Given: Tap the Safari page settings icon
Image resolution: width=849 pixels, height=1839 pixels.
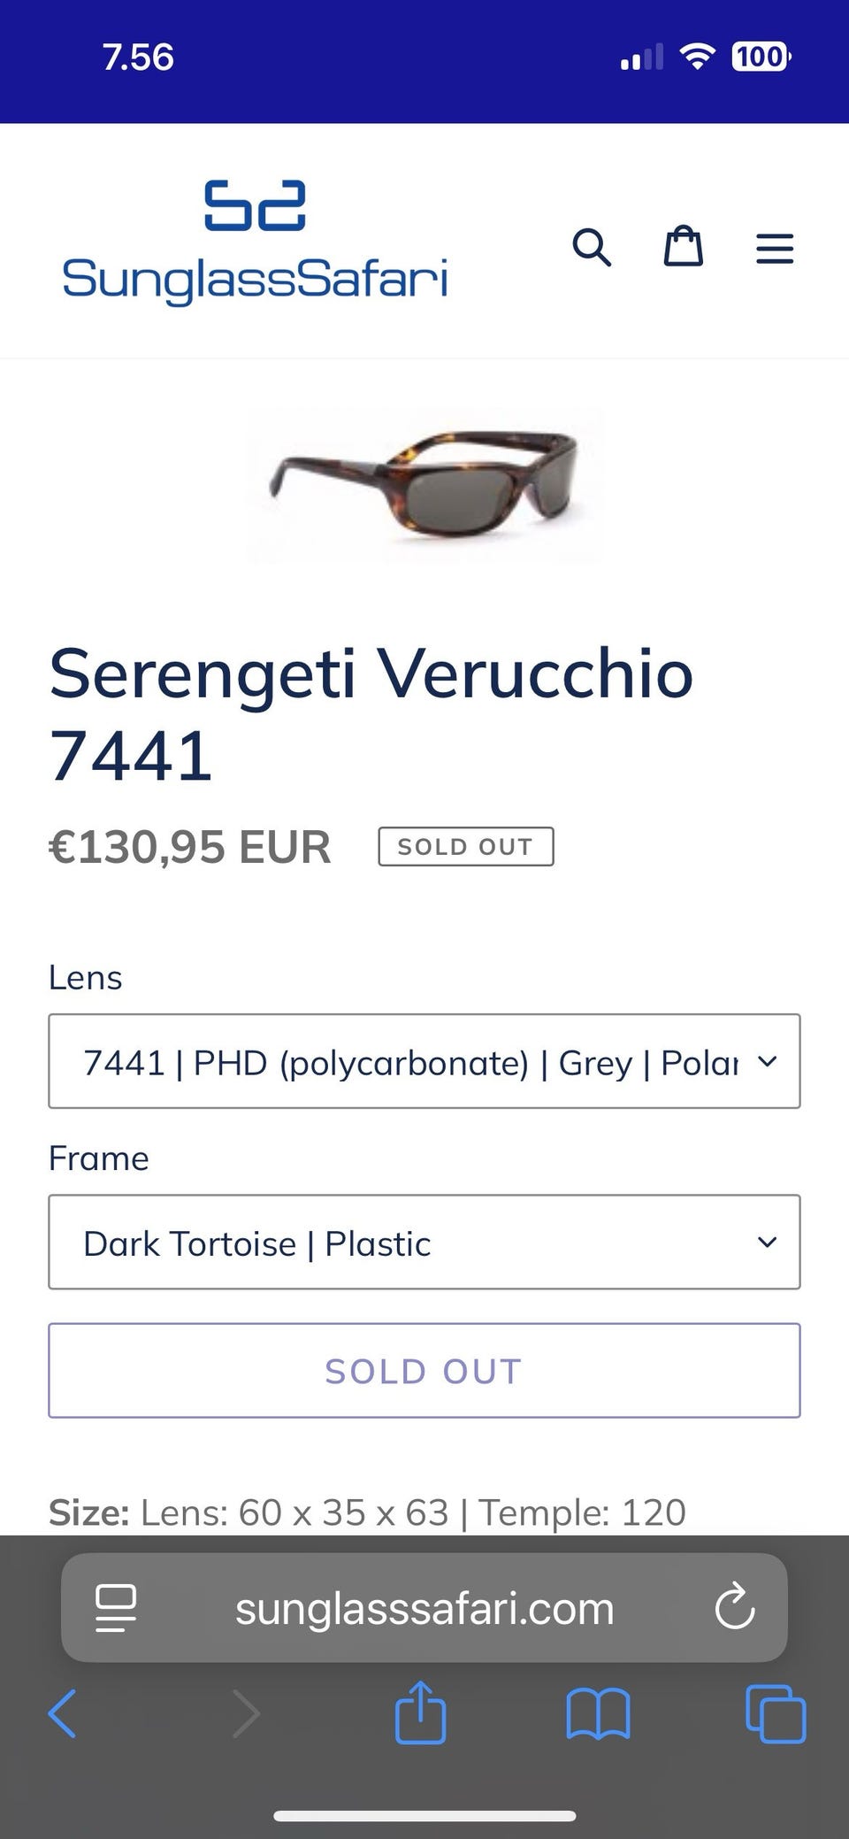Looking at the screenshot, I should 116,1608.
